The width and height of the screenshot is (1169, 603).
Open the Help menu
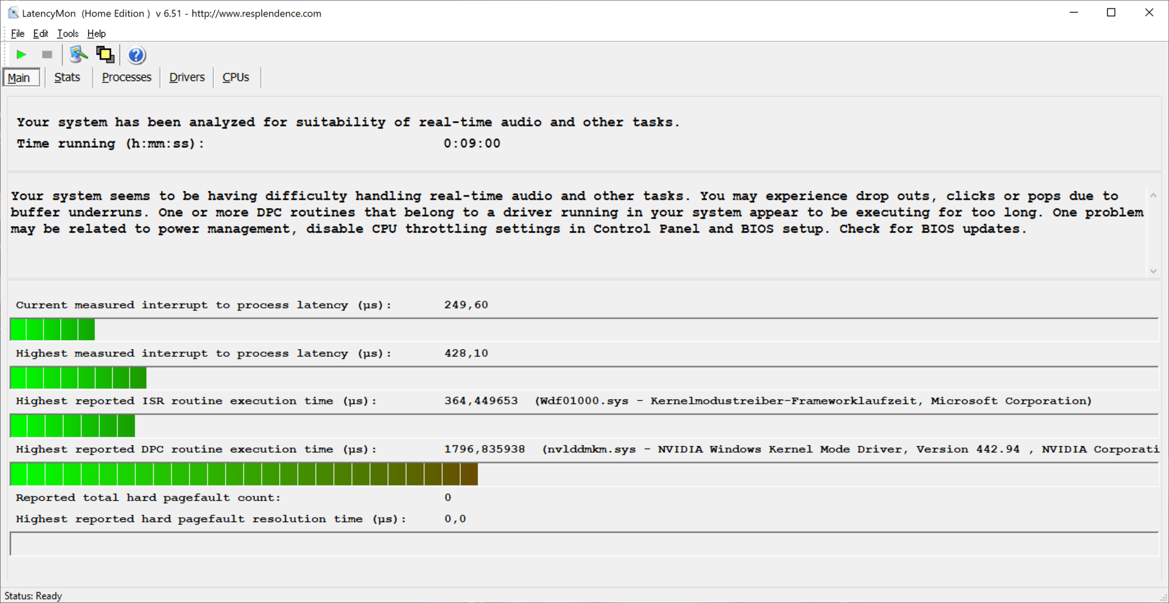96,33
